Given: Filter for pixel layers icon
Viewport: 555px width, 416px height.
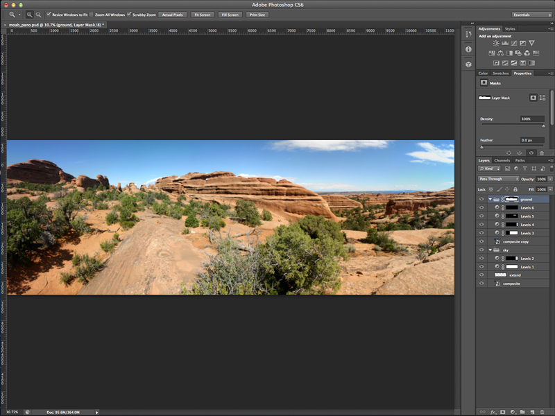Looking at the screenshot, I should point(507,168).
